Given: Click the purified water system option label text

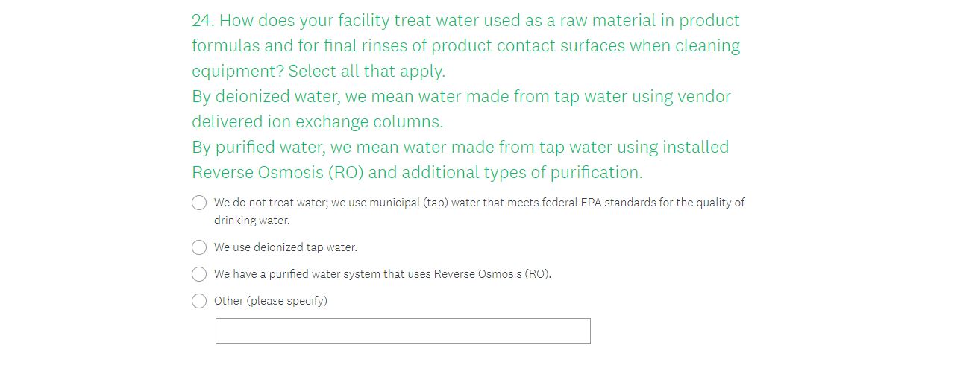Looking at the screenshot, I should click(382, 274).
